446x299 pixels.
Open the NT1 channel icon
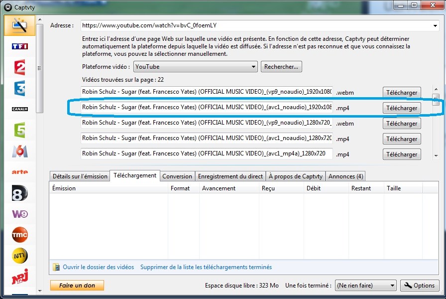tap(19, 256)
